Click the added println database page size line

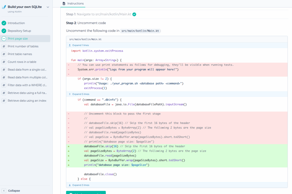click(117, 165)
